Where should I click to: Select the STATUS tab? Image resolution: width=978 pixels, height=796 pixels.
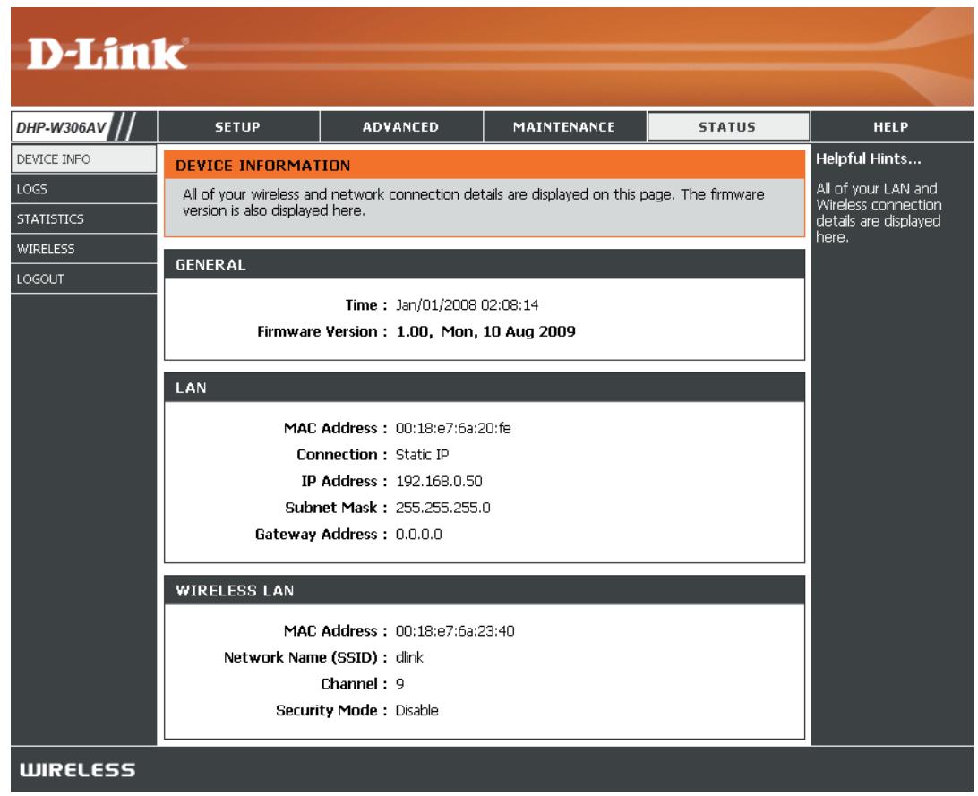pos(728,126)
